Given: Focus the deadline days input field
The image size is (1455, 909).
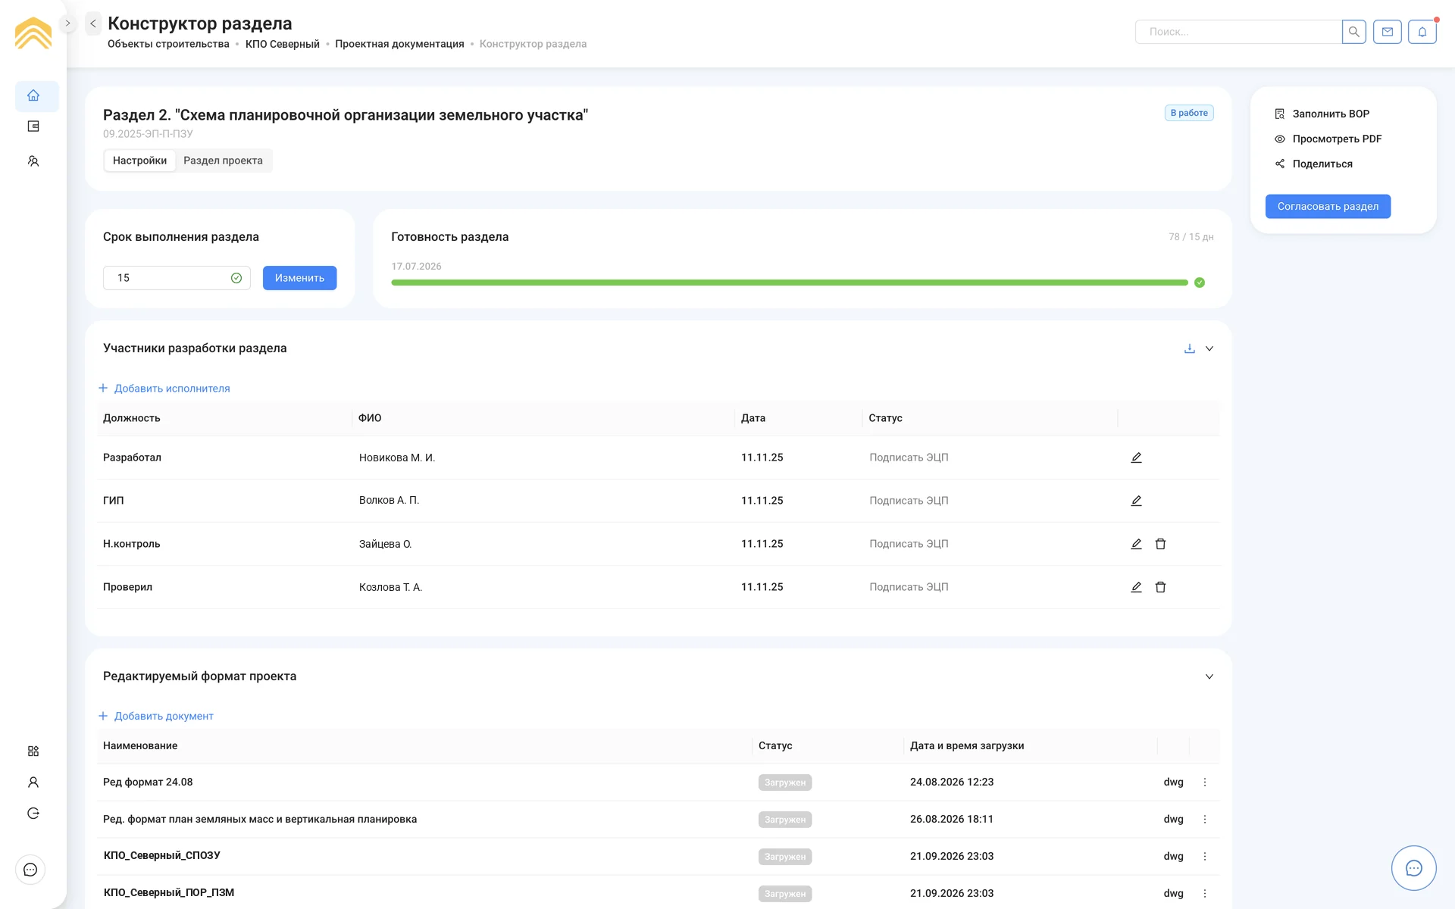Looking at the screenshot, I should pyautogui.click(x=177, y=278).
